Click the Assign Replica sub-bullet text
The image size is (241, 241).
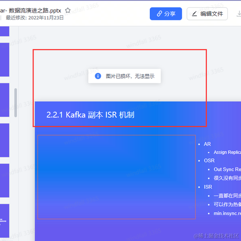227,152
